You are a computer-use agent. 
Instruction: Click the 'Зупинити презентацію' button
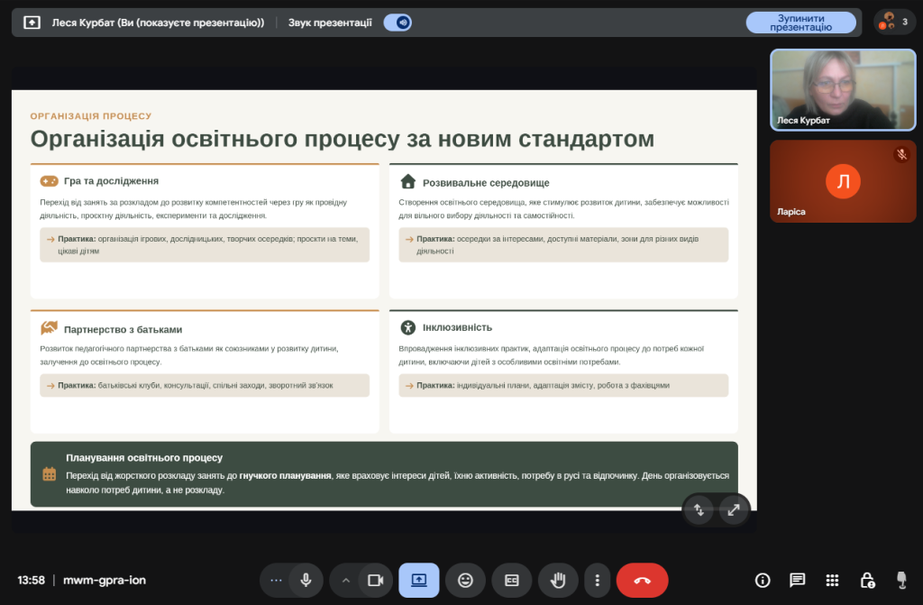pyautogui.click(x=800, y=23)
